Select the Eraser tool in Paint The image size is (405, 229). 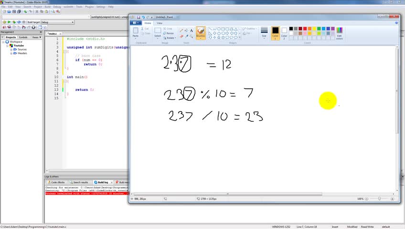tap(181, 36)
